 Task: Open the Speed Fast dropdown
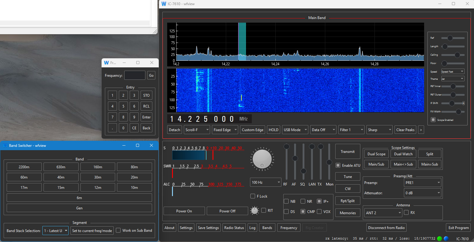tap(453, 72)
